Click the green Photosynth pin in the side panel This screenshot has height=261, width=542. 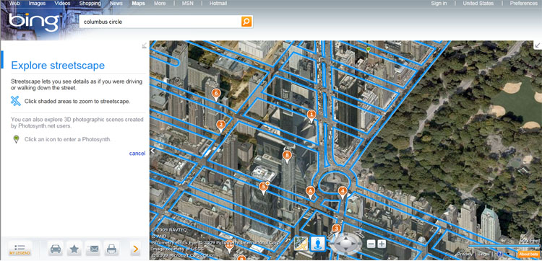pyautogui.click(x=16, y=139)
